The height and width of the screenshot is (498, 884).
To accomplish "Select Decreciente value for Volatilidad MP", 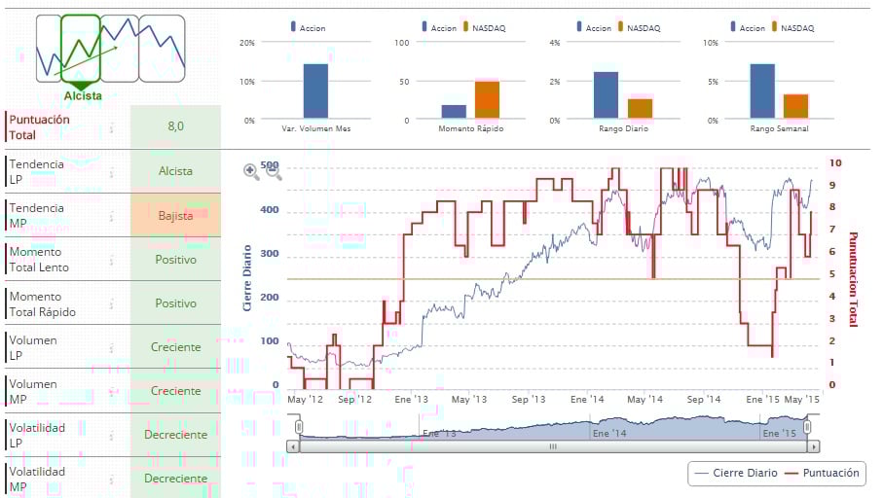I will (175, 479).
